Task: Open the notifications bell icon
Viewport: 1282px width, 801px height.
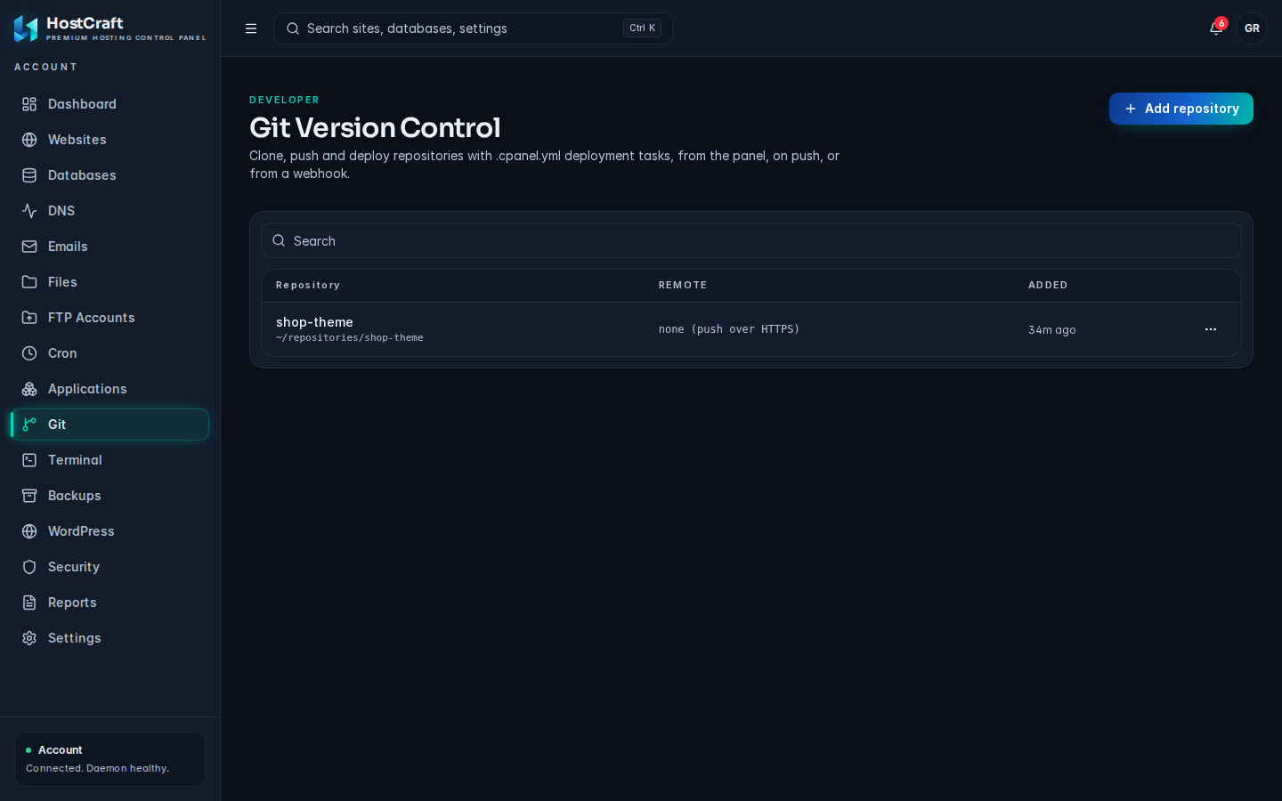Action: 1216,28
